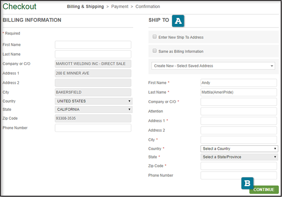The image size is (282, 197).
Task: Go to Billing & Shipping step
Action: pos(85,7)
